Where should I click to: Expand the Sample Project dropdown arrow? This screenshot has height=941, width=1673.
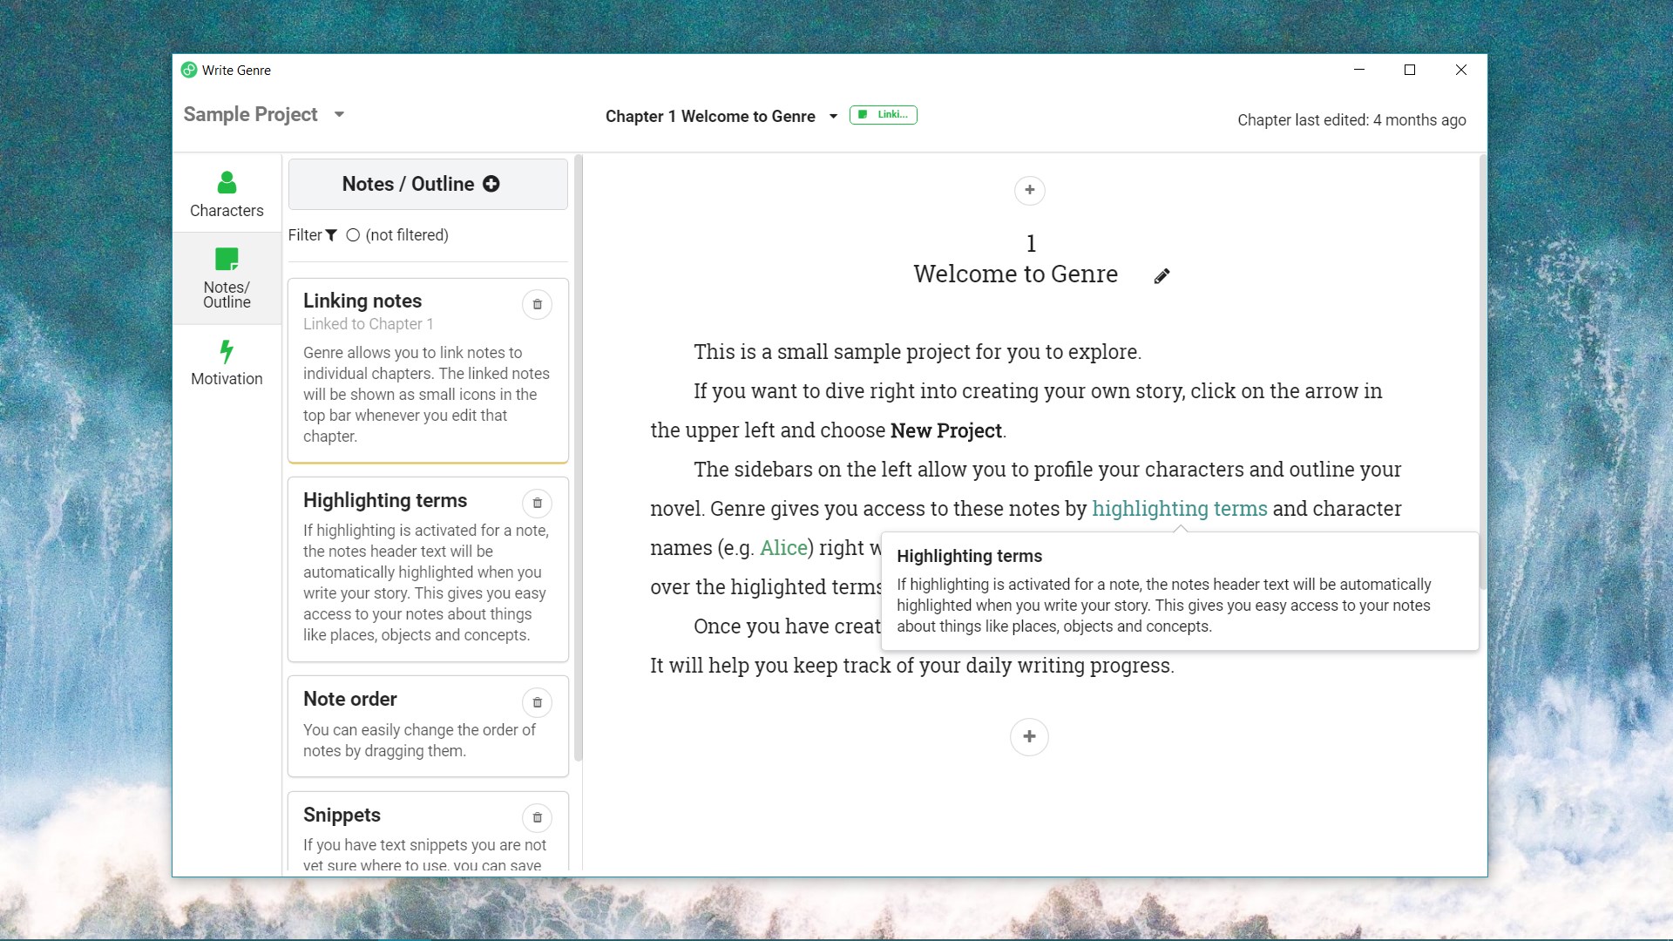339,114
